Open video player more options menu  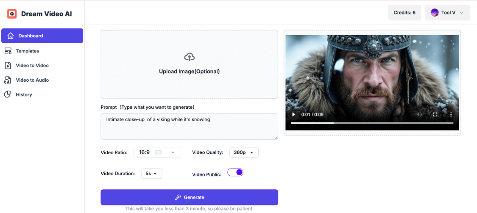point(451,115)
